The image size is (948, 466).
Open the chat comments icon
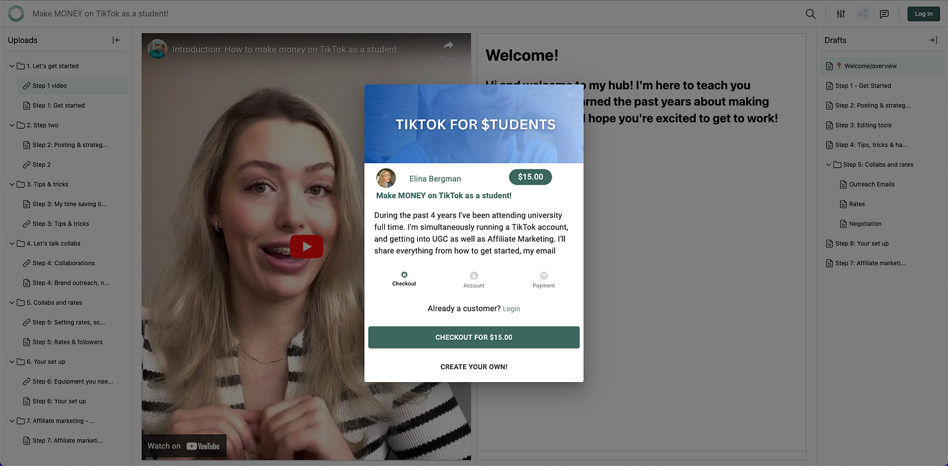click(x=884, y=14)
